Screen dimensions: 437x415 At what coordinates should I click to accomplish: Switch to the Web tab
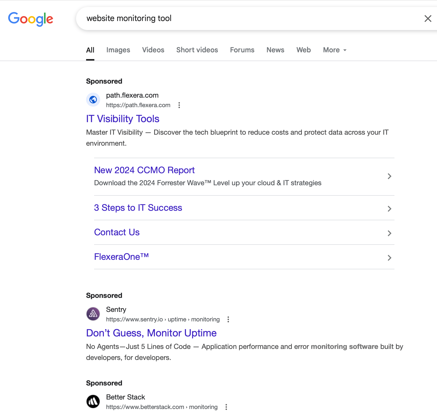304,50
